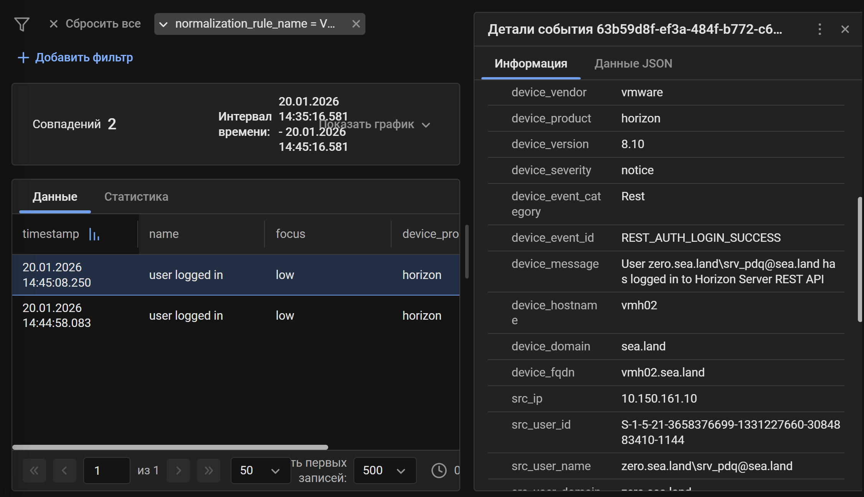Click the X beside Сбросить все
864x497 pixels.
point(53,23)
